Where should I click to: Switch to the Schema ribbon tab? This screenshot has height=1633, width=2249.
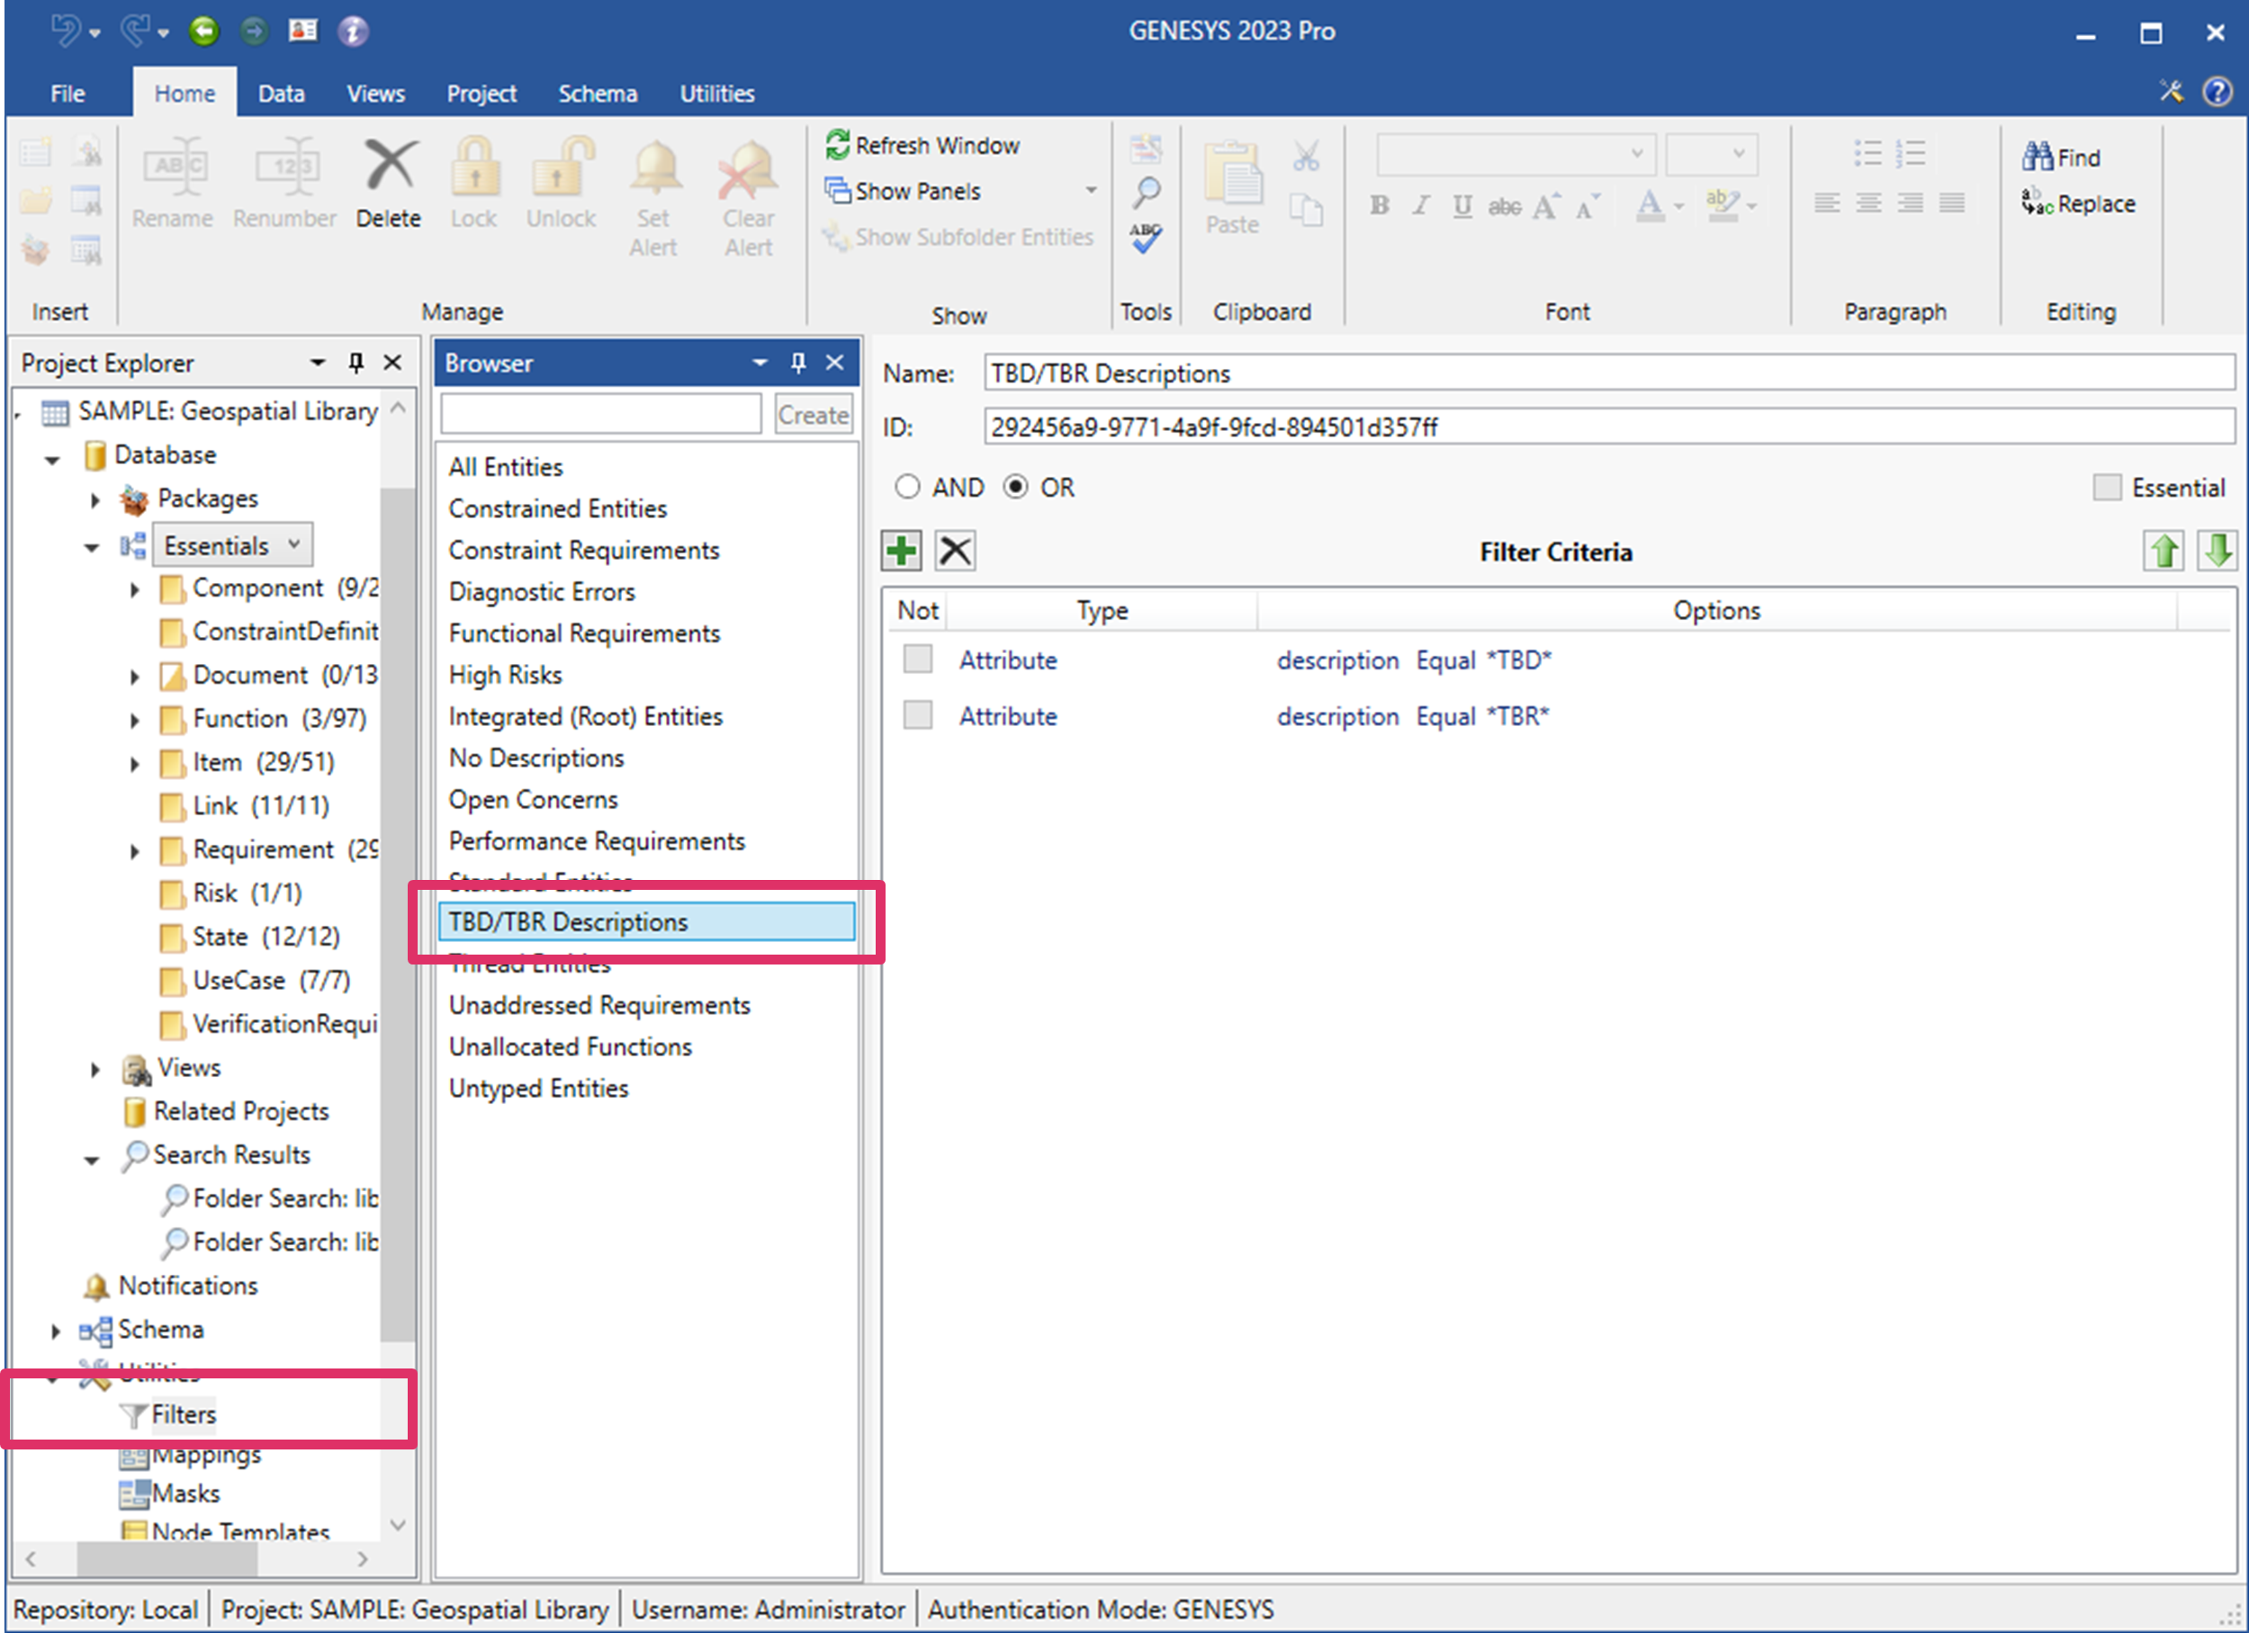(x=598, y=94)
